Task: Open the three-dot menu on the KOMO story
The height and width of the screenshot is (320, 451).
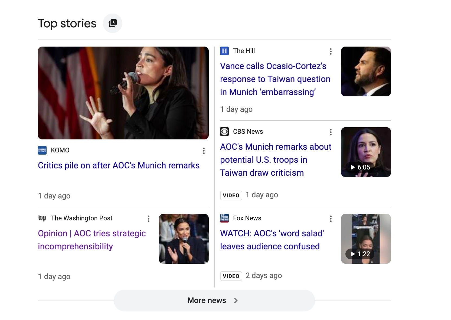Action: (x=204, y=151)
